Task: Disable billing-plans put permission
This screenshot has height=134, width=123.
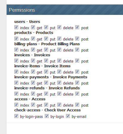Action: (x=46, y=50)
